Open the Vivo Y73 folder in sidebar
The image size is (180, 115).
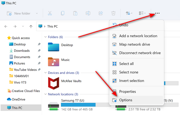tap(18, 82)
